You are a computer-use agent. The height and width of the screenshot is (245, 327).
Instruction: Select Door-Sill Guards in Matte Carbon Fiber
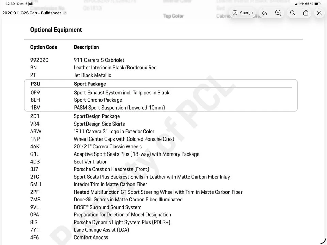(128, 200)
